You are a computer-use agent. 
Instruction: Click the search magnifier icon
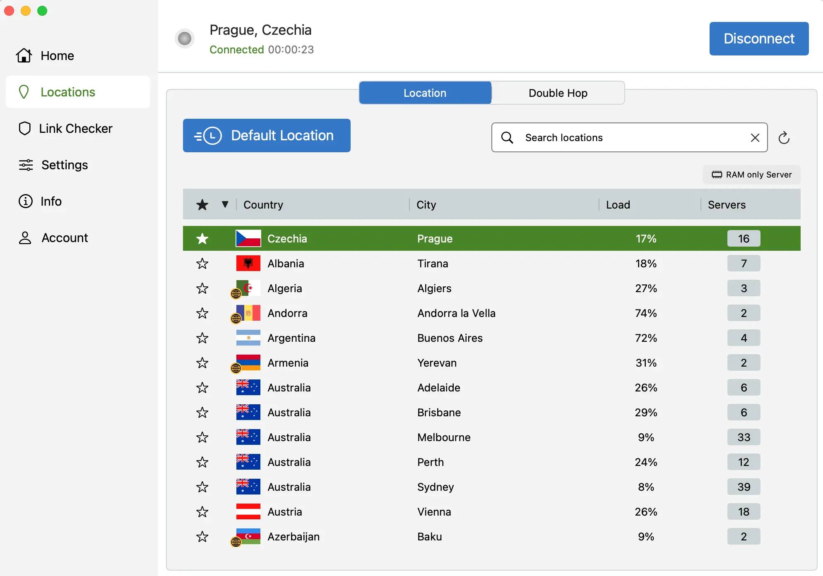point(507,138)
